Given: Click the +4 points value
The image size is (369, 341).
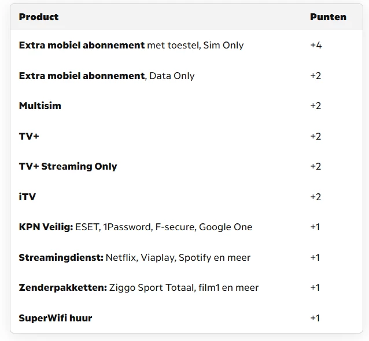Looking at the screenshot, I should [x=316, y=45].
